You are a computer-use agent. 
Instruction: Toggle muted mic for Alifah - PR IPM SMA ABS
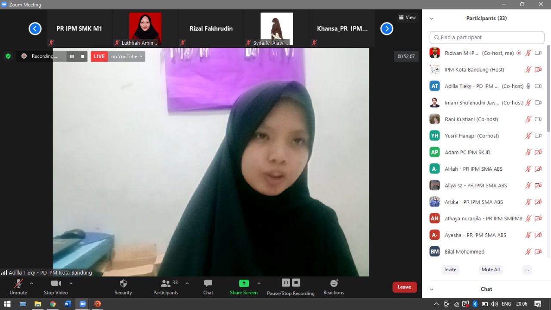(x=529, y=169)
